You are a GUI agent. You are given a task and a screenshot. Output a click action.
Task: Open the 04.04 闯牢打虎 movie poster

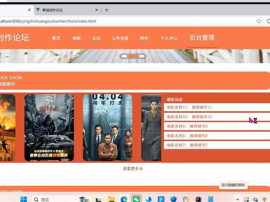tap(107, 128)
